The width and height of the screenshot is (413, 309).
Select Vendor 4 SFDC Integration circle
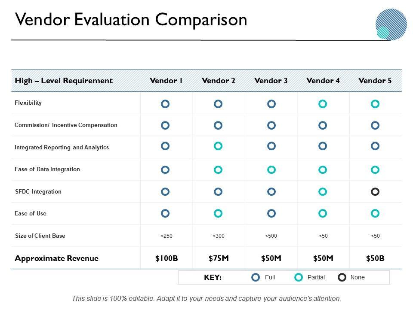323,191
